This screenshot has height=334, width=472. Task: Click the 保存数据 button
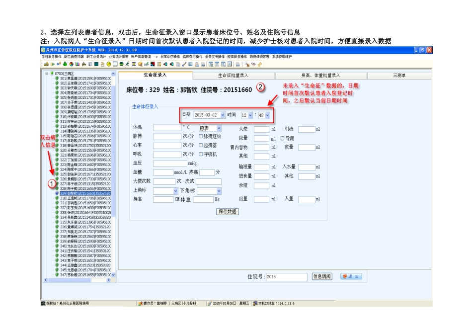tap(227, 211)
